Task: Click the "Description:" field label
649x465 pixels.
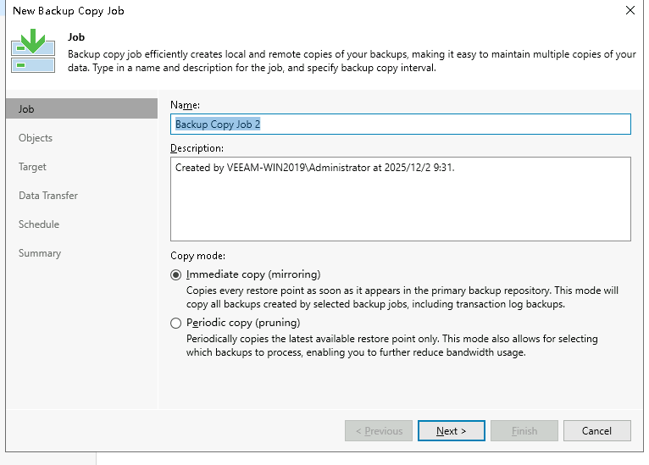Action: [197, 148]
